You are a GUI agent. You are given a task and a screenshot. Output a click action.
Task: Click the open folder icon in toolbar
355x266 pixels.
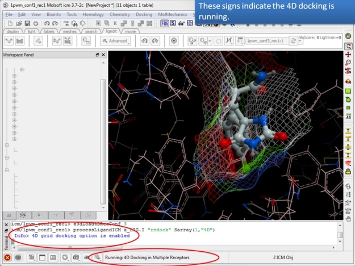tap(19, 23)
